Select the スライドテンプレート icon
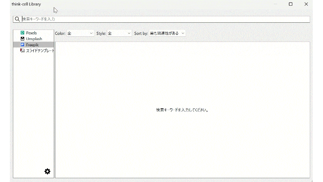Screen dimensions: 323x182 pyautogui.click(x=22, y=50)
